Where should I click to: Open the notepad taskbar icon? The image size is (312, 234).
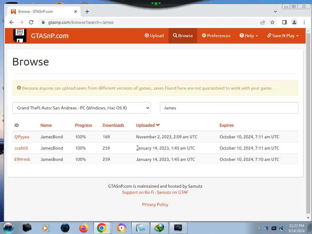pos(140,228)
